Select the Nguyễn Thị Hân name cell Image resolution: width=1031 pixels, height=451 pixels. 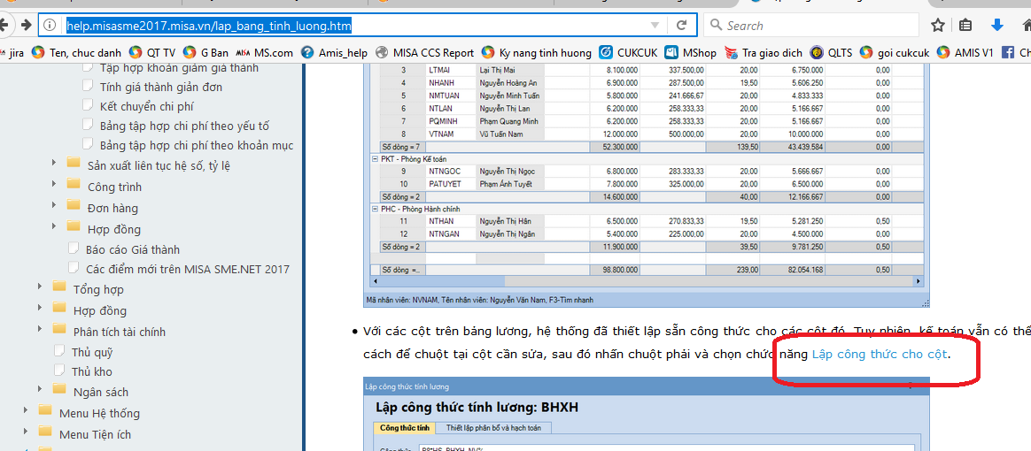(x=510, y=221)
